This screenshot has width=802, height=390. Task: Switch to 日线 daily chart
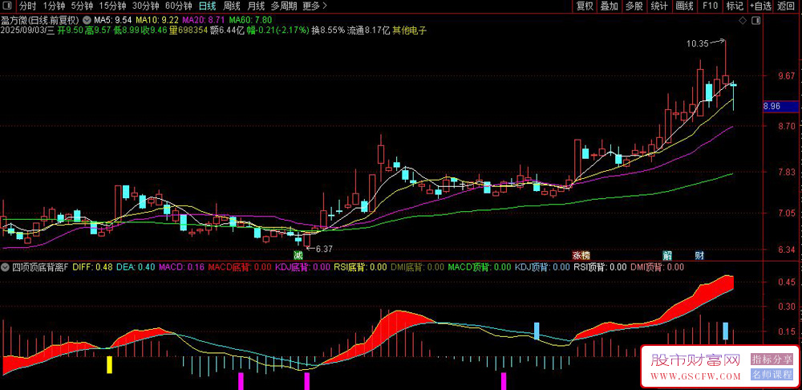(207, 6)
